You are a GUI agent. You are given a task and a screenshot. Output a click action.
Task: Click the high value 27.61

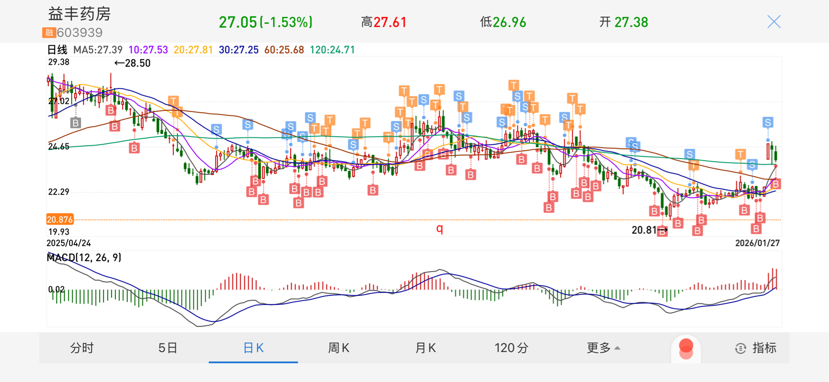[390, 22]
